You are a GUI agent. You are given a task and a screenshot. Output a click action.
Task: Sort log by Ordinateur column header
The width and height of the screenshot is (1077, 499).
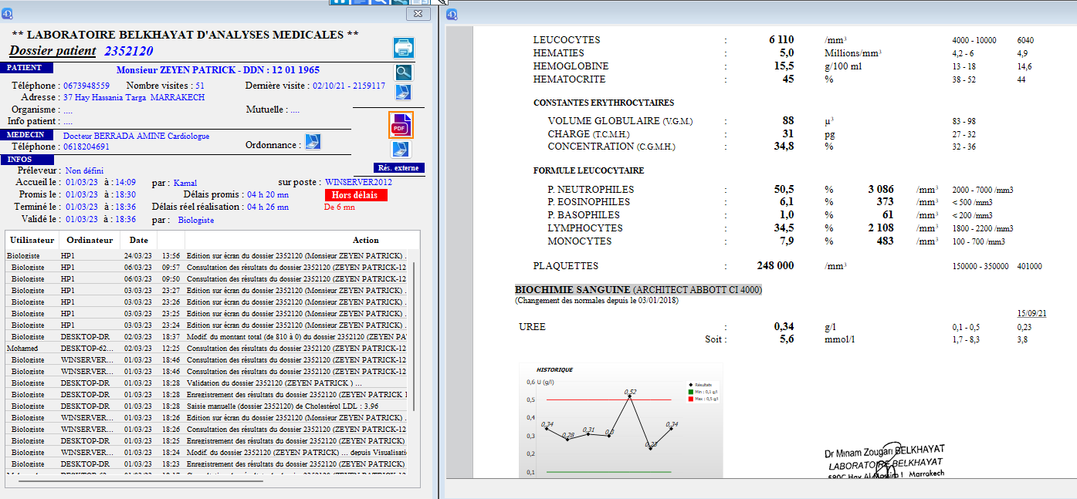click(90, 240)
